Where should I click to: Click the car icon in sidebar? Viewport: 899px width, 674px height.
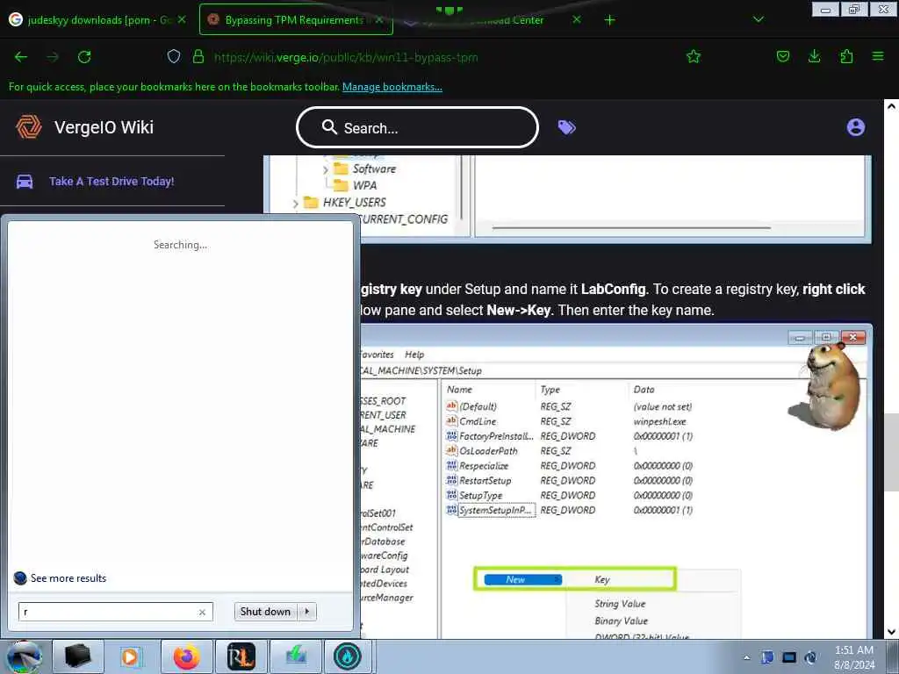25,181
